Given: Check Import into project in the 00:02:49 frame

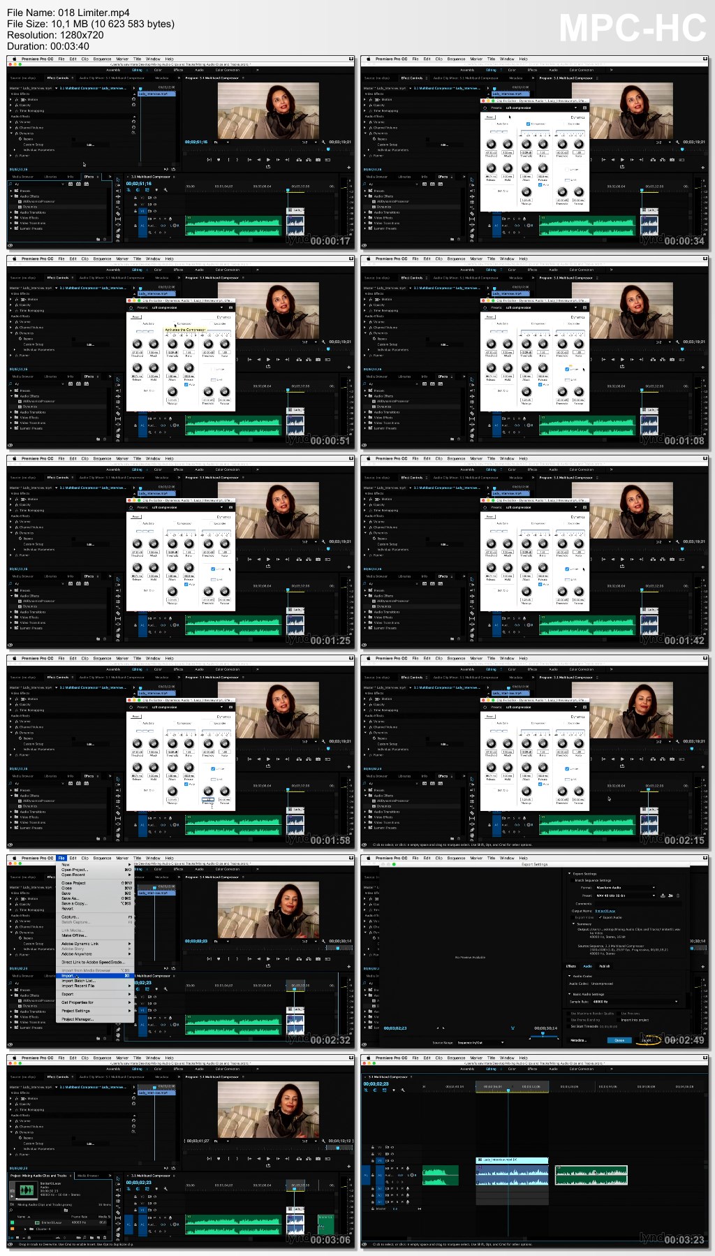Looking at the screenshot, I should tap(619, 1020).
